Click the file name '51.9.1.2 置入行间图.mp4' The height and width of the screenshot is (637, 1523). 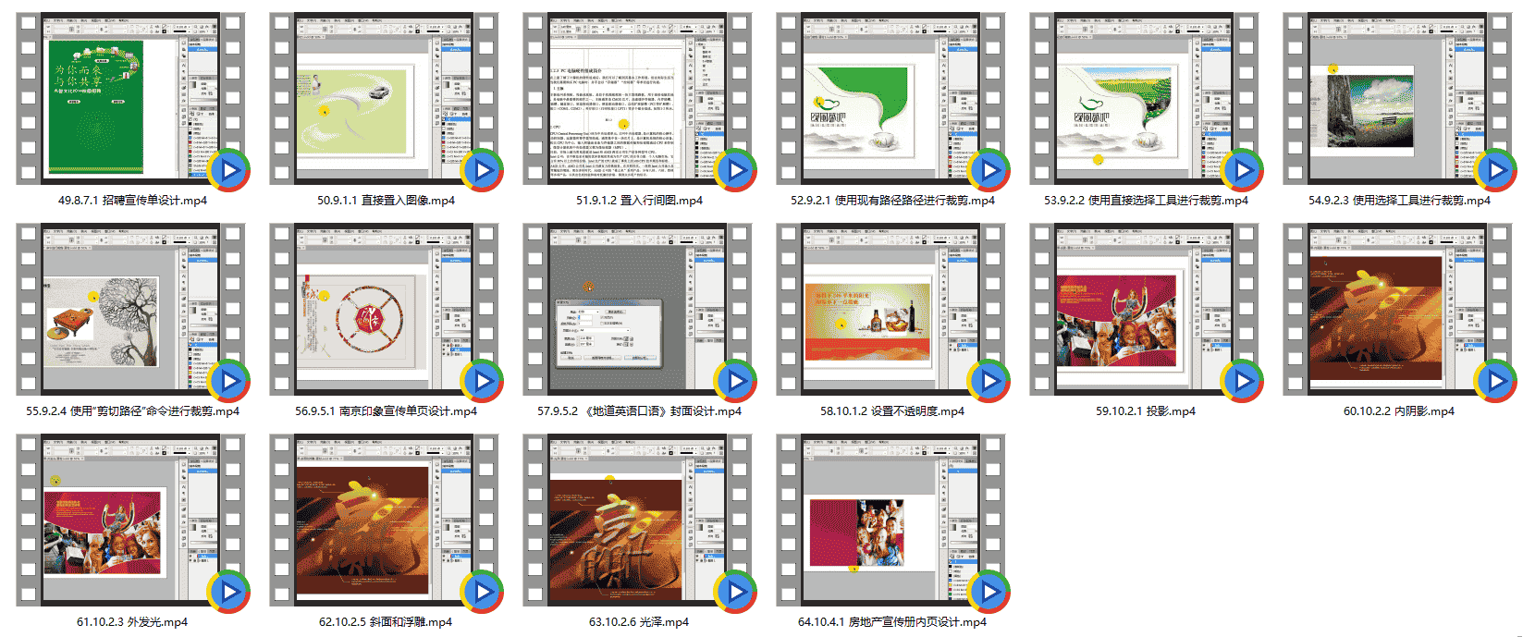pyautogui.click(x=639, y=200)
